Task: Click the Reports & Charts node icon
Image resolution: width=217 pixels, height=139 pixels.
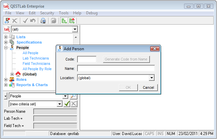Action: point(12,85)
